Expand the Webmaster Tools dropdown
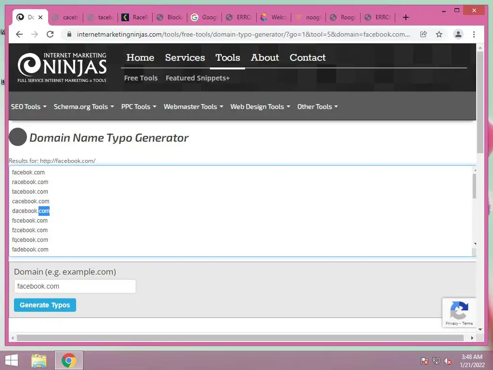Image resolution: width=493 pixels, height=370 pixels. [194, 106]
